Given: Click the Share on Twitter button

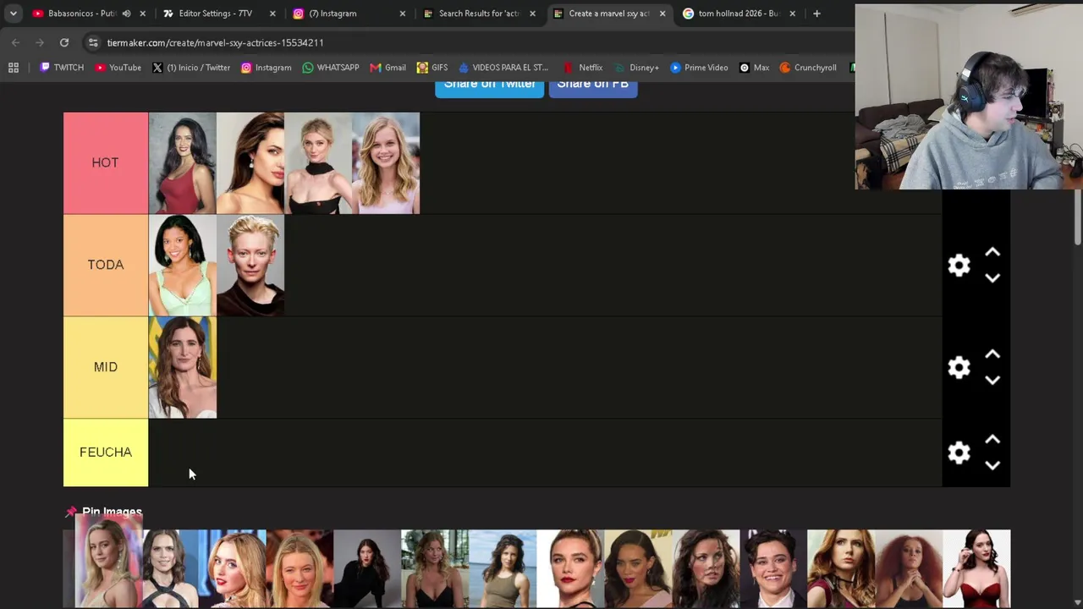Looking at the screenshot, I should tap(489, 87).
